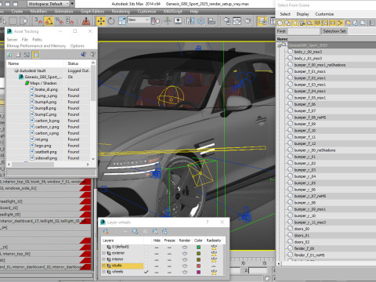Toggle the Spinner Snap tool
The height and width of the screenshot is (282, 376).
point(70,20)
